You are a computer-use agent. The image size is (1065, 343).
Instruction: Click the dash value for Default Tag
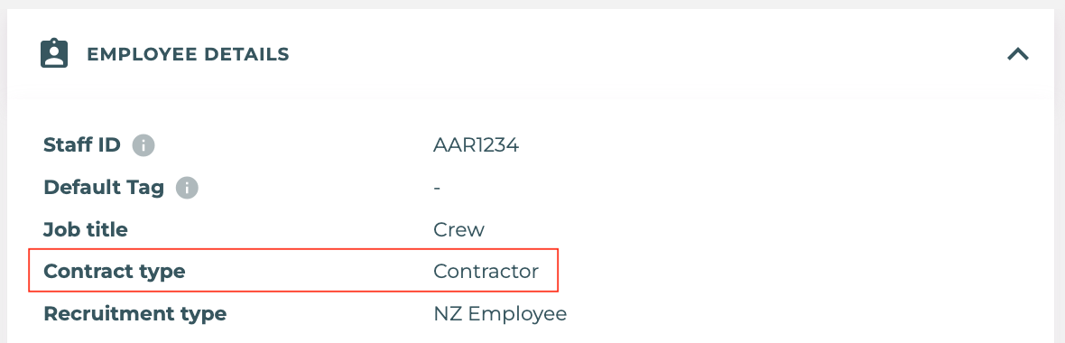click(x=437, y=188)
